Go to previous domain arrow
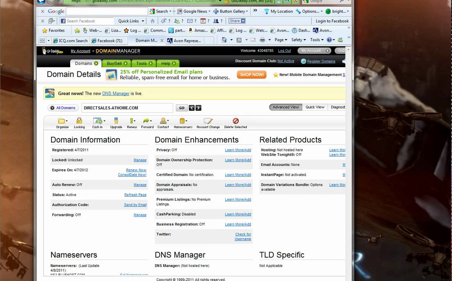Viewport: 452px width, 281px height. point(192,108)
